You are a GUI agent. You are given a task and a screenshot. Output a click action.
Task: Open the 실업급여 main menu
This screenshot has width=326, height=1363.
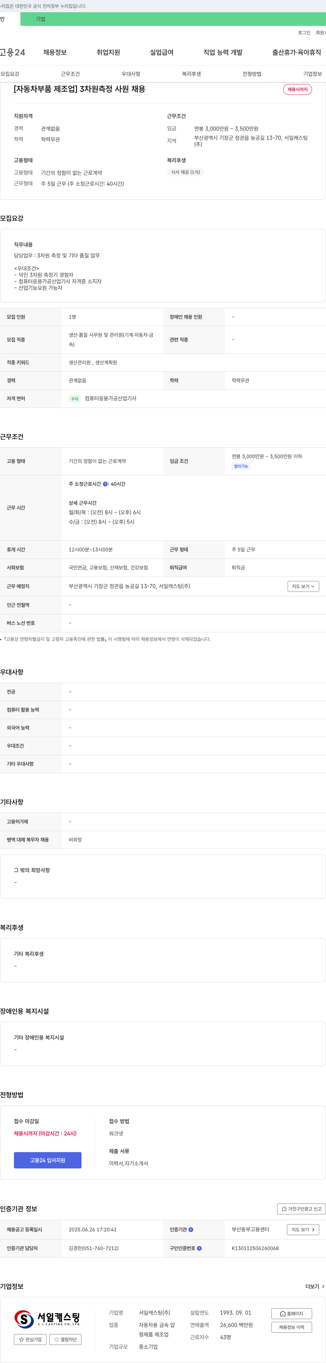(162, 52)
